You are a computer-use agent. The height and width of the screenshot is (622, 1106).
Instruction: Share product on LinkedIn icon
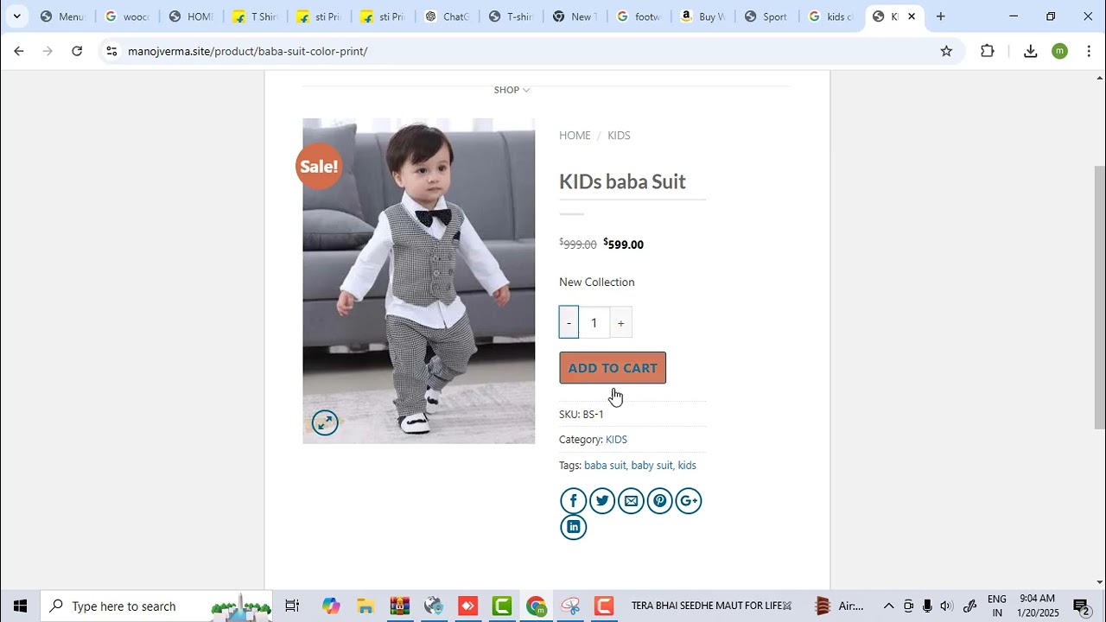(574, 527)
